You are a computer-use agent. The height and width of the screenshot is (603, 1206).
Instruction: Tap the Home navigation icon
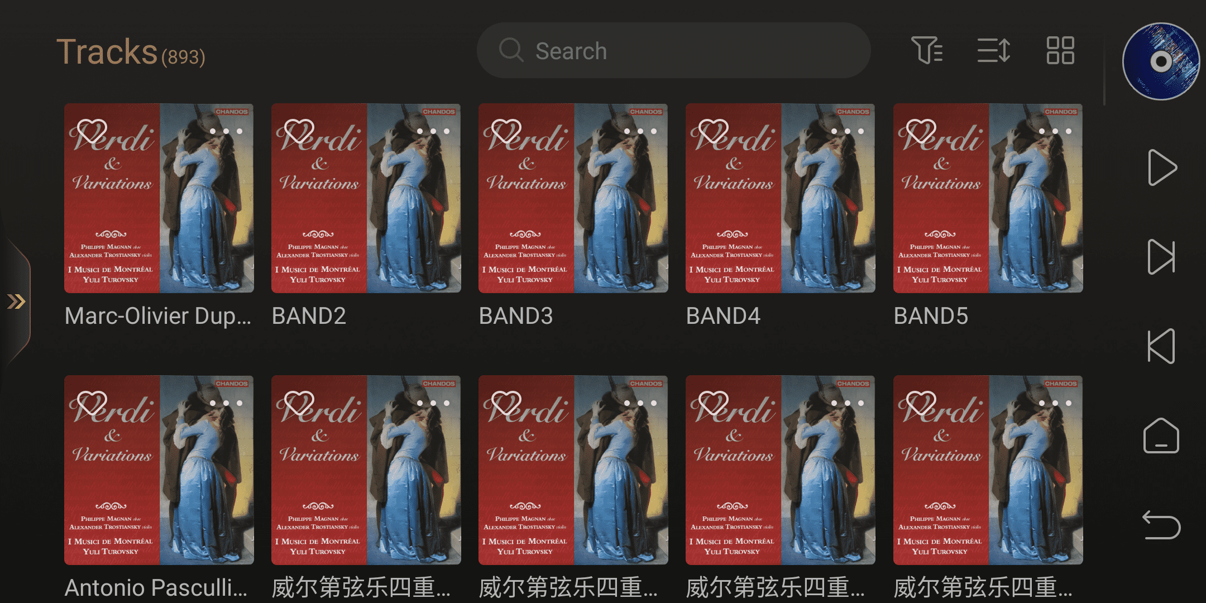pyautogui.click(x=1161, y=435)
